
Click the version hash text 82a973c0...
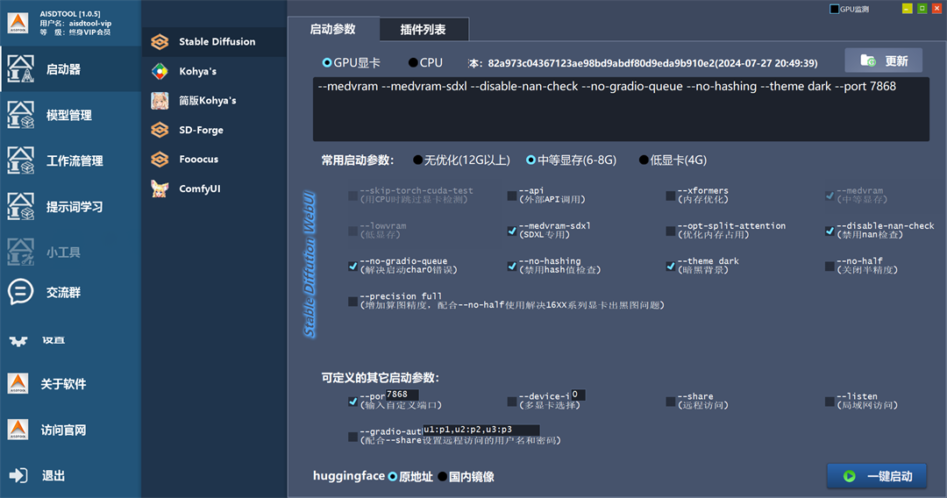(x=653, y=63)
